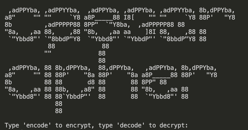Click the ASCII-art letter 's' in 'caesar'
248x130 pixels.
pos(140,24)
